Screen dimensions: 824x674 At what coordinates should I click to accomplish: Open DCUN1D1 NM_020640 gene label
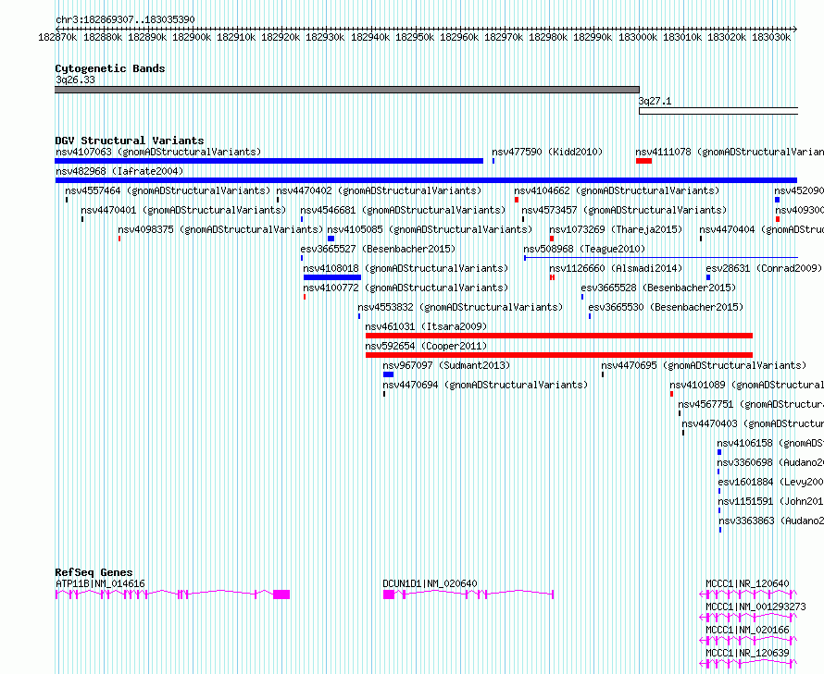click(430, 583)
